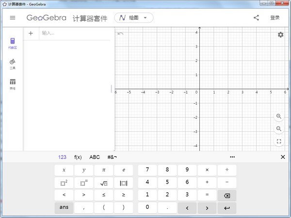Open the keyboard more options ellipsis

click(232, 157)
